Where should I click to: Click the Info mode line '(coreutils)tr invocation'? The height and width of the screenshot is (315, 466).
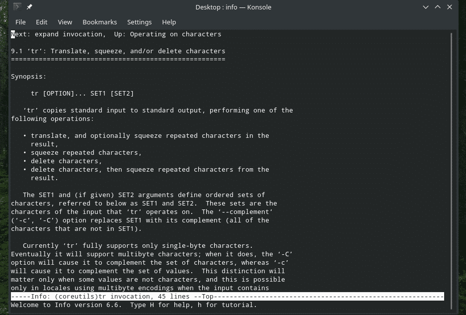click(x=228, y=297)
